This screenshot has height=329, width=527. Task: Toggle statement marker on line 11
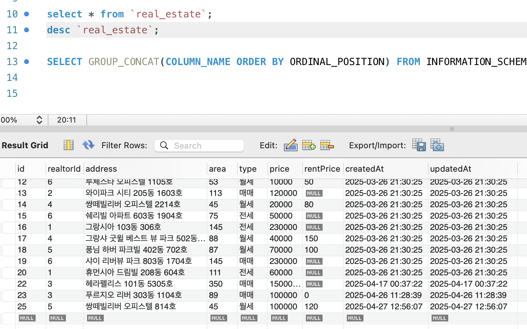27,30
